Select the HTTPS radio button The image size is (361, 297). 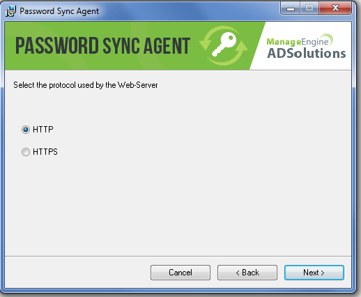(26, 152)
